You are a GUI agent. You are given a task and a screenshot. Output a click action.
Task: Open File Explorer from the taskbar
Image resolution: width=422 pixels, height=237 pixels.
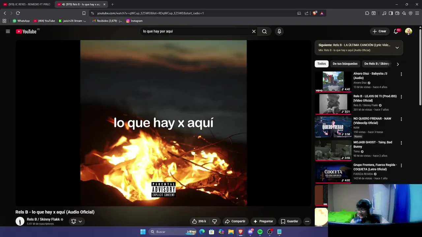pos(231,232)
